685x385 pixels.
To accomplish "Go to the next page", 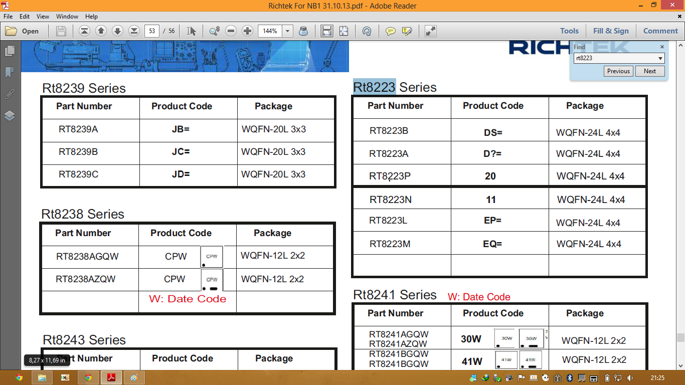I will (117, 31).
